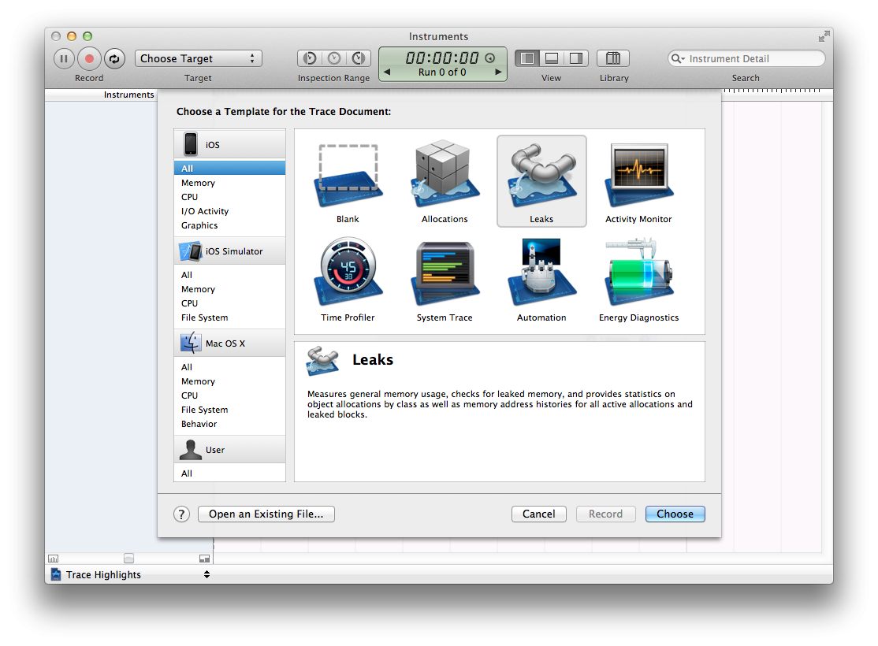Screen dimensions: 878x646
Task: Toggle the right extended detail view
Action: 576,58
